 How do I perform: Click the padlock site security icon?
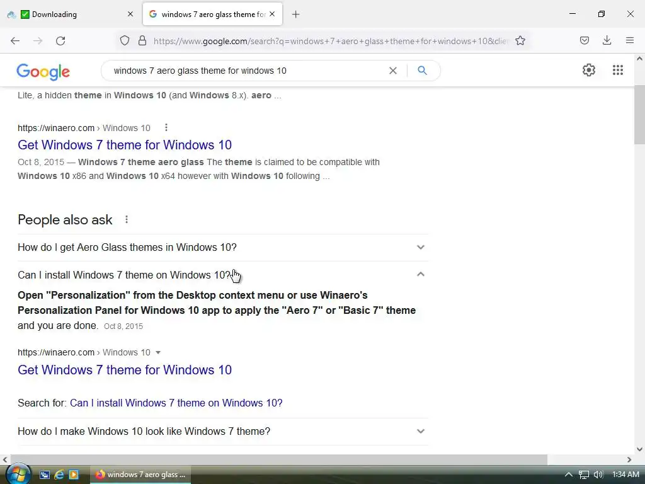tap(142, 40)
